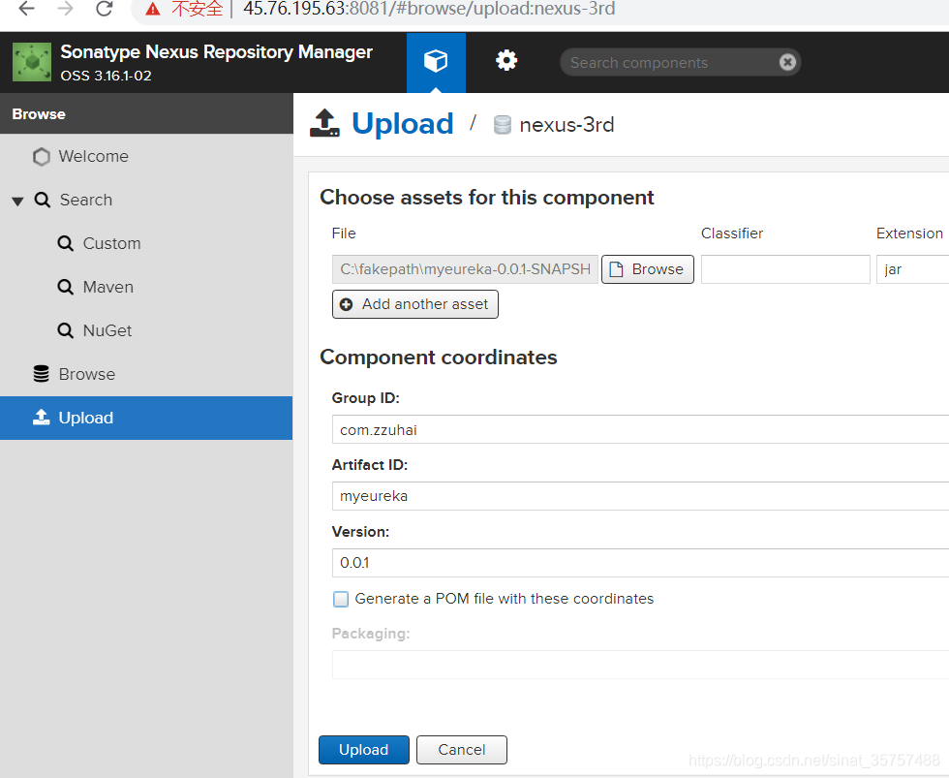Click magnifier icon beside Custom
949x778 pixels.
[x=66, y=243]
